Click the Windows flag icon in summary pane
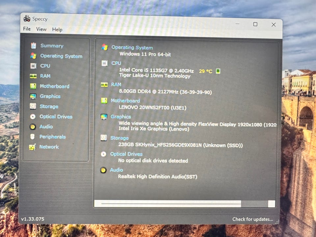Screen dimensions: 316x237 click(105, 47)
